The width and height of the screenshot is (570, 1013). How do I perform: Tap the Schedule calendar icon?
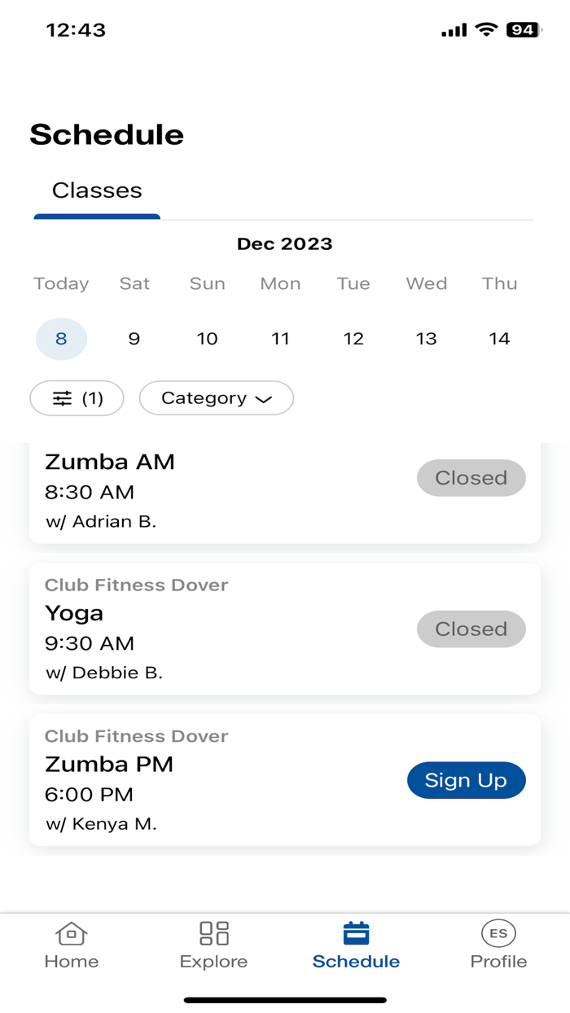pos(356,932)
